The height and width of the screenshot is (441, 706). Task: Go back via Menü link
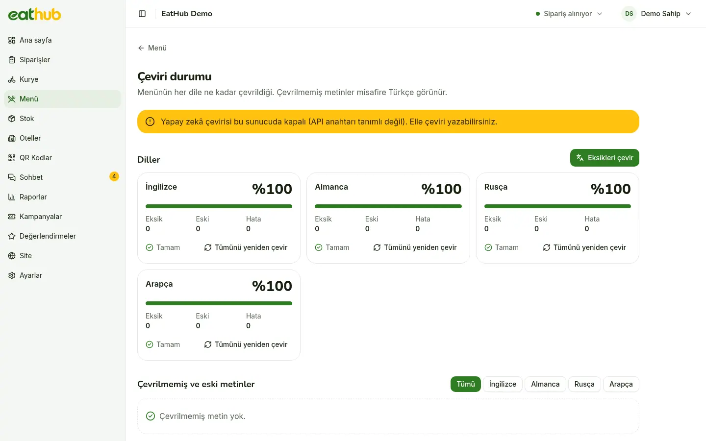click(152, 48)
